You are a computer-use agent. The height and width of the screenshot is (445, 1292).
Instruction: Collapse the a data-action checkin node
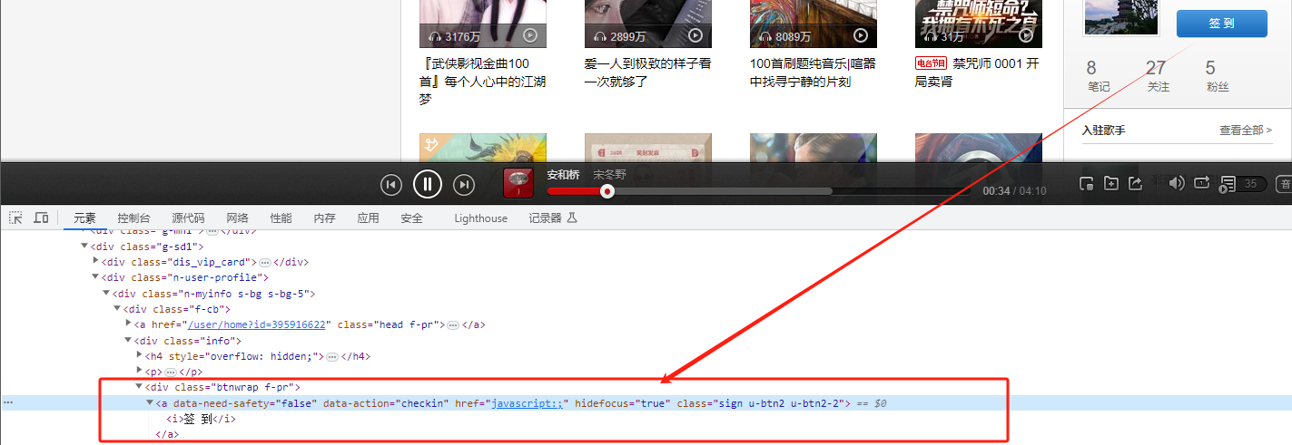pyautogui.click(x=150, y=402)
